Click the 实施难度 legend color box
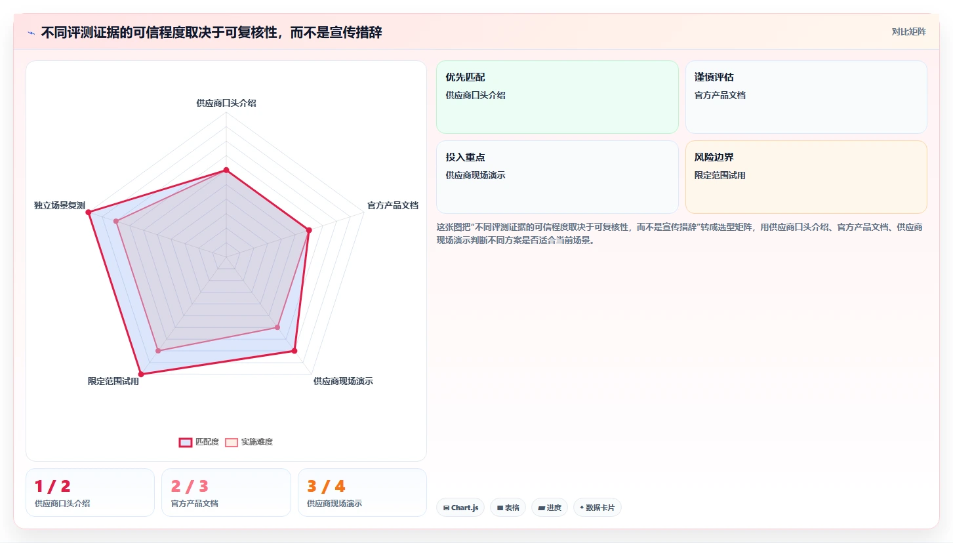 click(232, 442)
